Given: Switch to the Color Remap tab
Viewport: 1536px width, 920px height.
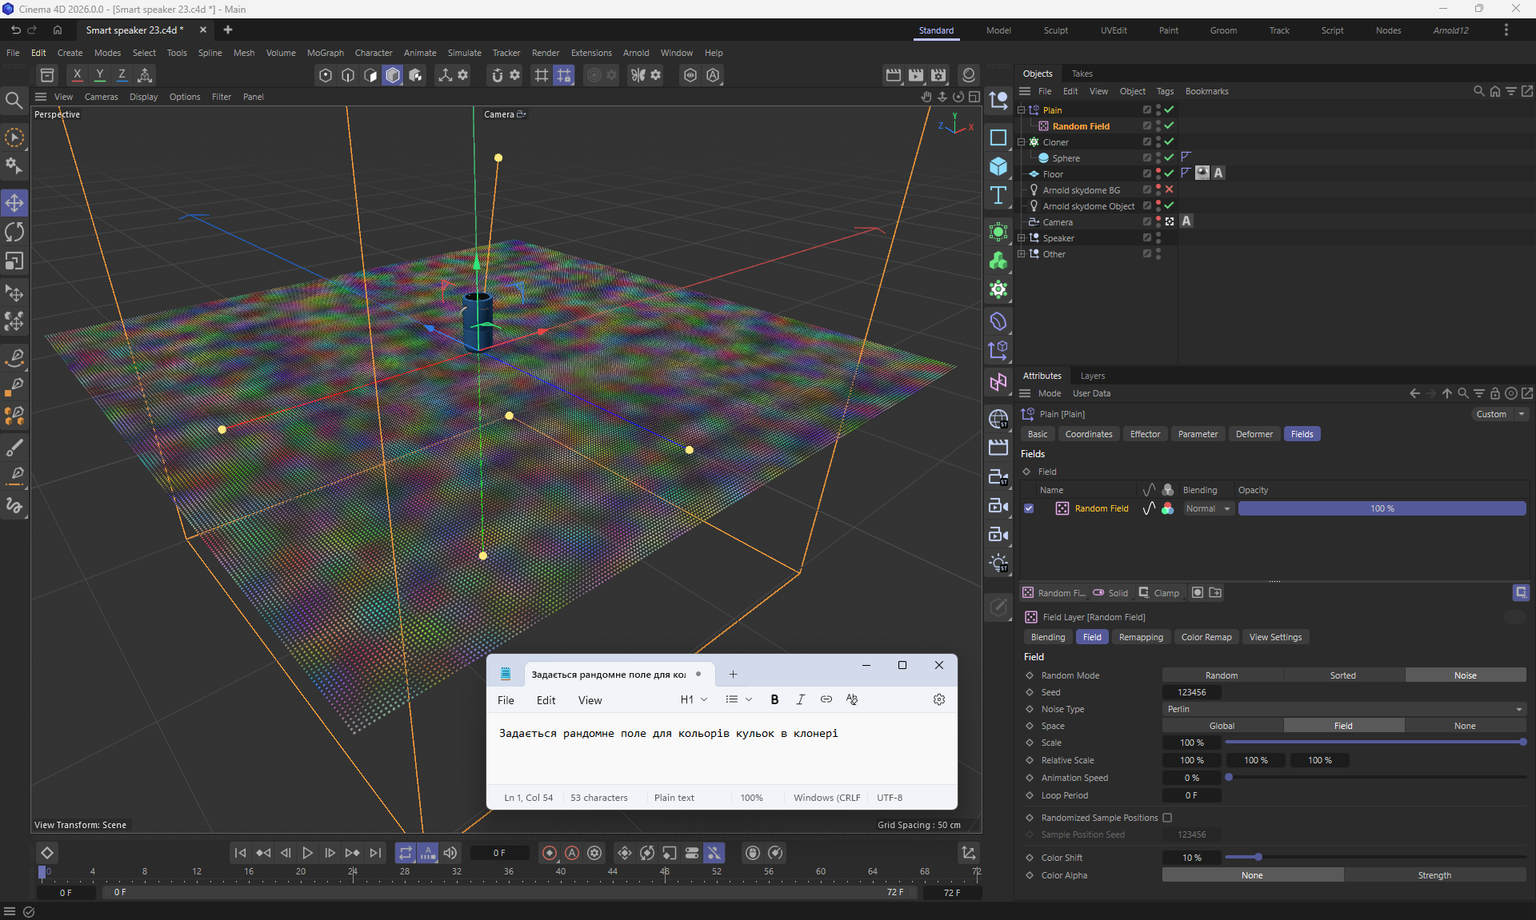Looking at the screenshot, I should point(1206,637).
